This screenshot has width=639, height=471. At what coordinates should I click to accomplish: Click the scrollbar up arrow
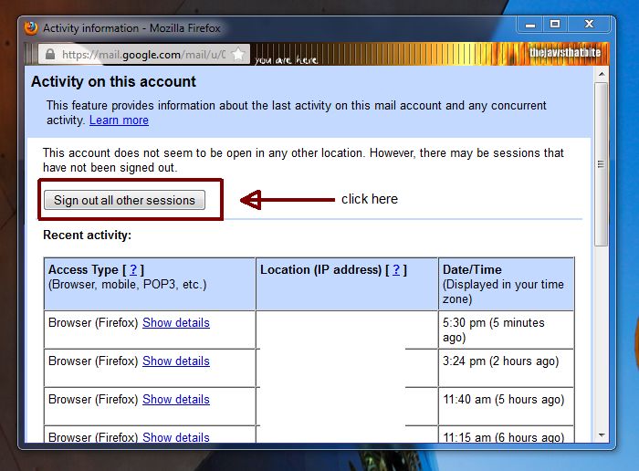point(602,75)
